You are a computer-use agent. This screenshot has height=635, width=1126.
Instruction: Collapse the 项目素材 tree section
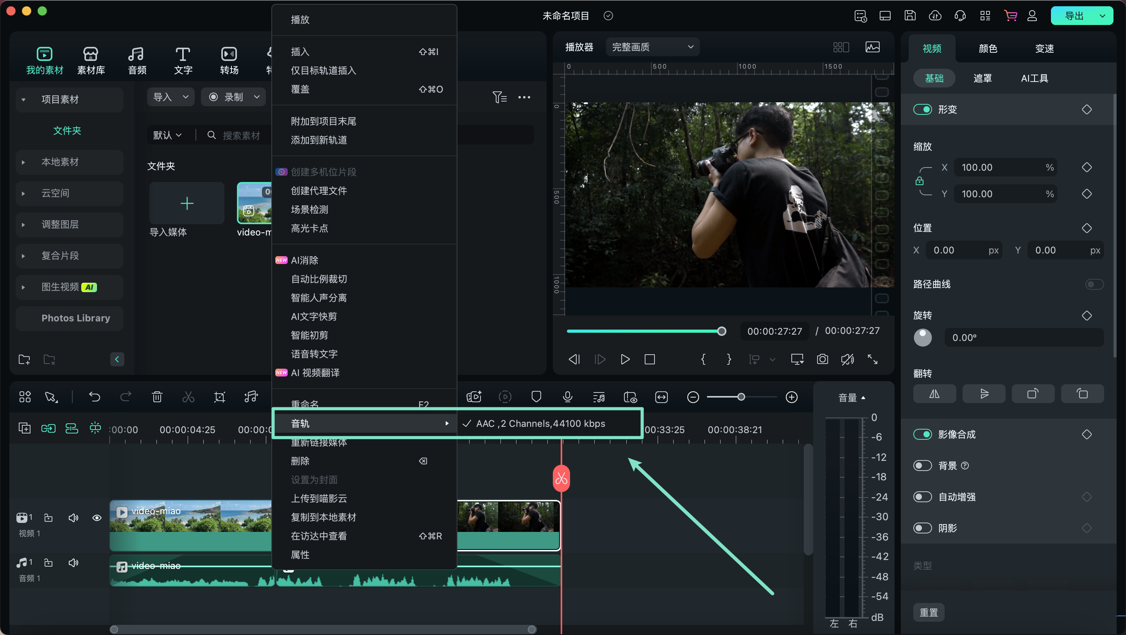tap(23, 100)
